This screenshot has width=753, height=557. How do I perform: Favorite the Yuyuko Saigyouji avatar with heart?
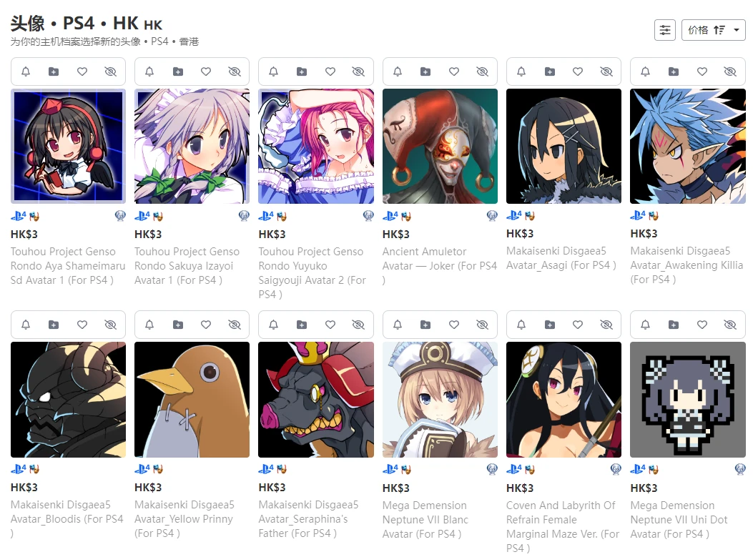tap(330, 72)
